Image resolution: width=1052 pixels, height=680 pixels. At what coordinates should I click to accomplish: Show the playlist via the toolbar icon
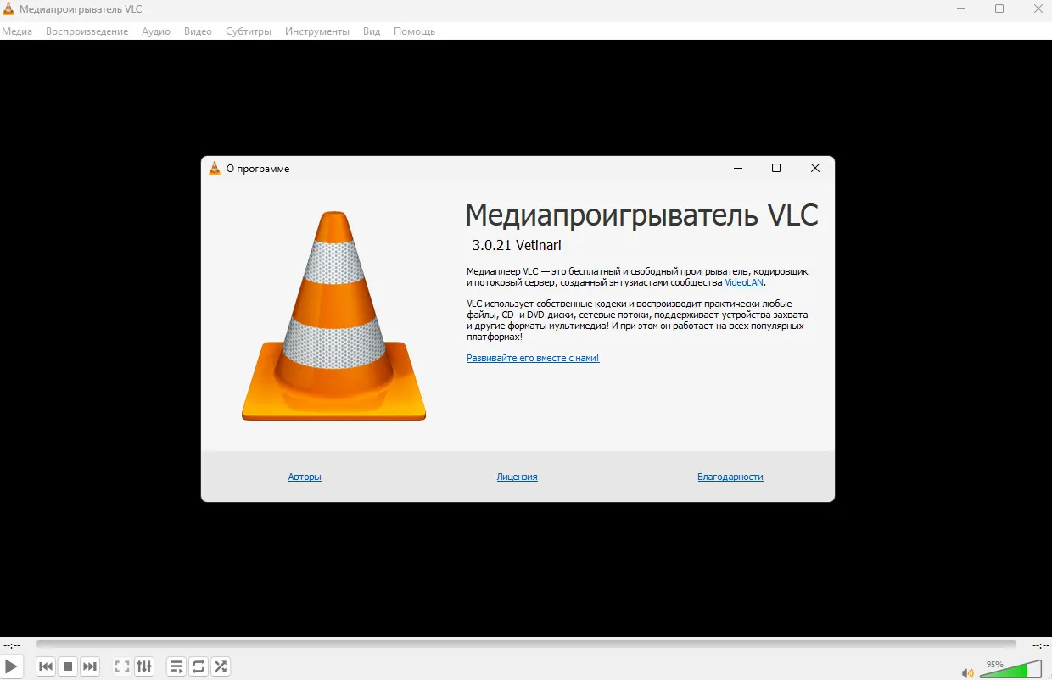176,666
